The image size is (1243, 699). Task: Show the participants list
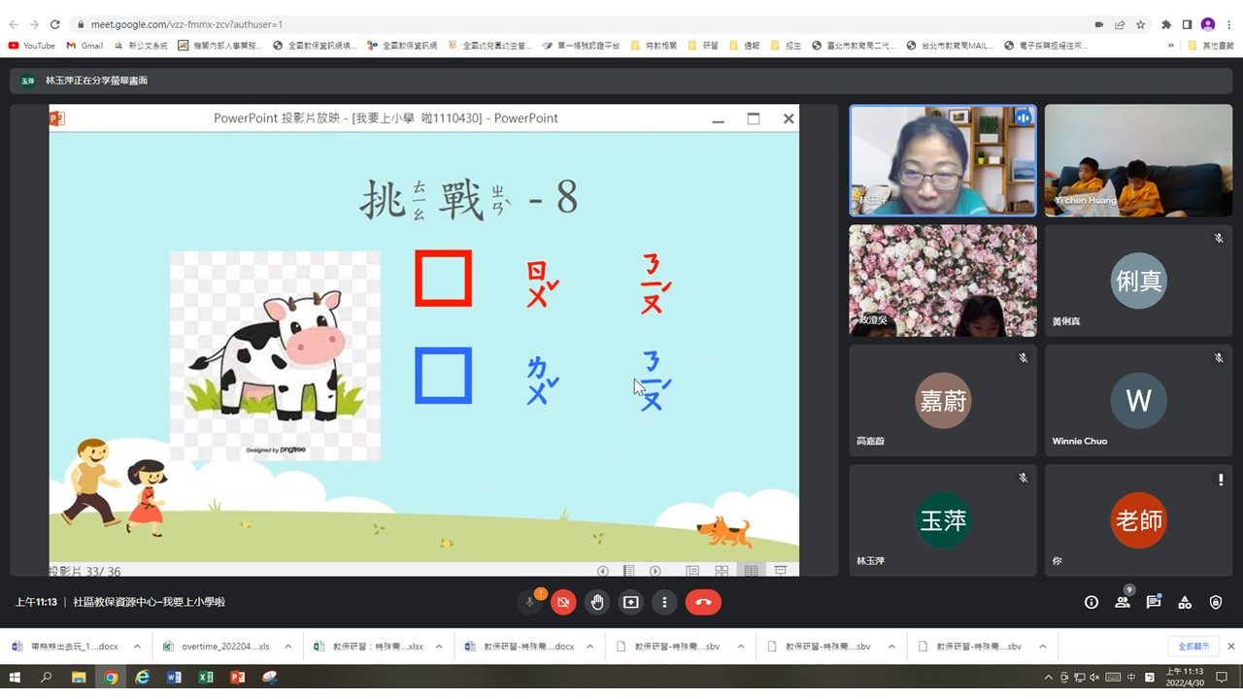(1123, 602)
